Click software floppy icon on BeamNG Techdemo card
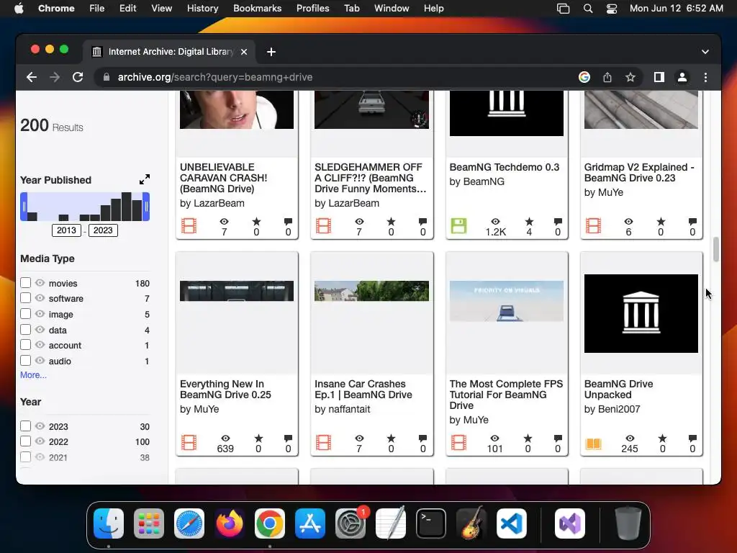 (458, 225)
